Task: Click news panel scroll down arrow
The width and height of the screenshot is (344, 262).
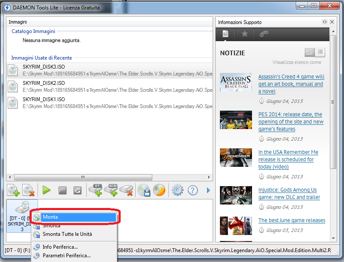Action: click(x=333, y=238)
